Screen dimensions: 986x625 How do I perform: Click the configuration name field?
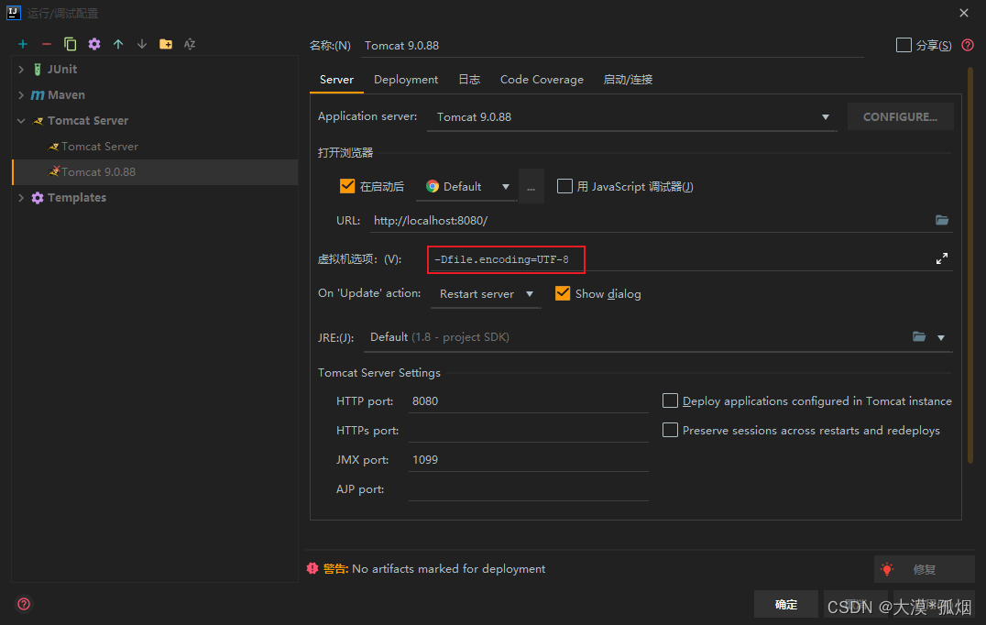[612, 46]
